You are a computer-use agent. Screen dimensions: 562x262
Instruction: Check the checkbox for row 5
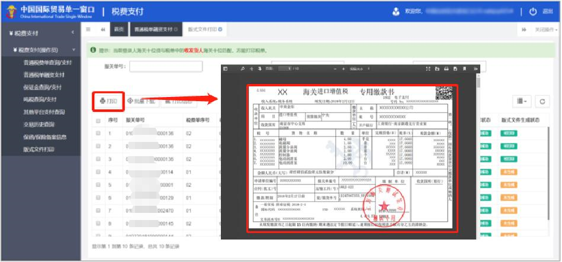pos(98,185)
